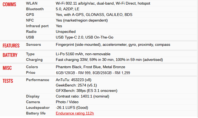Click the Bluetooth spec label

point(35,9)
